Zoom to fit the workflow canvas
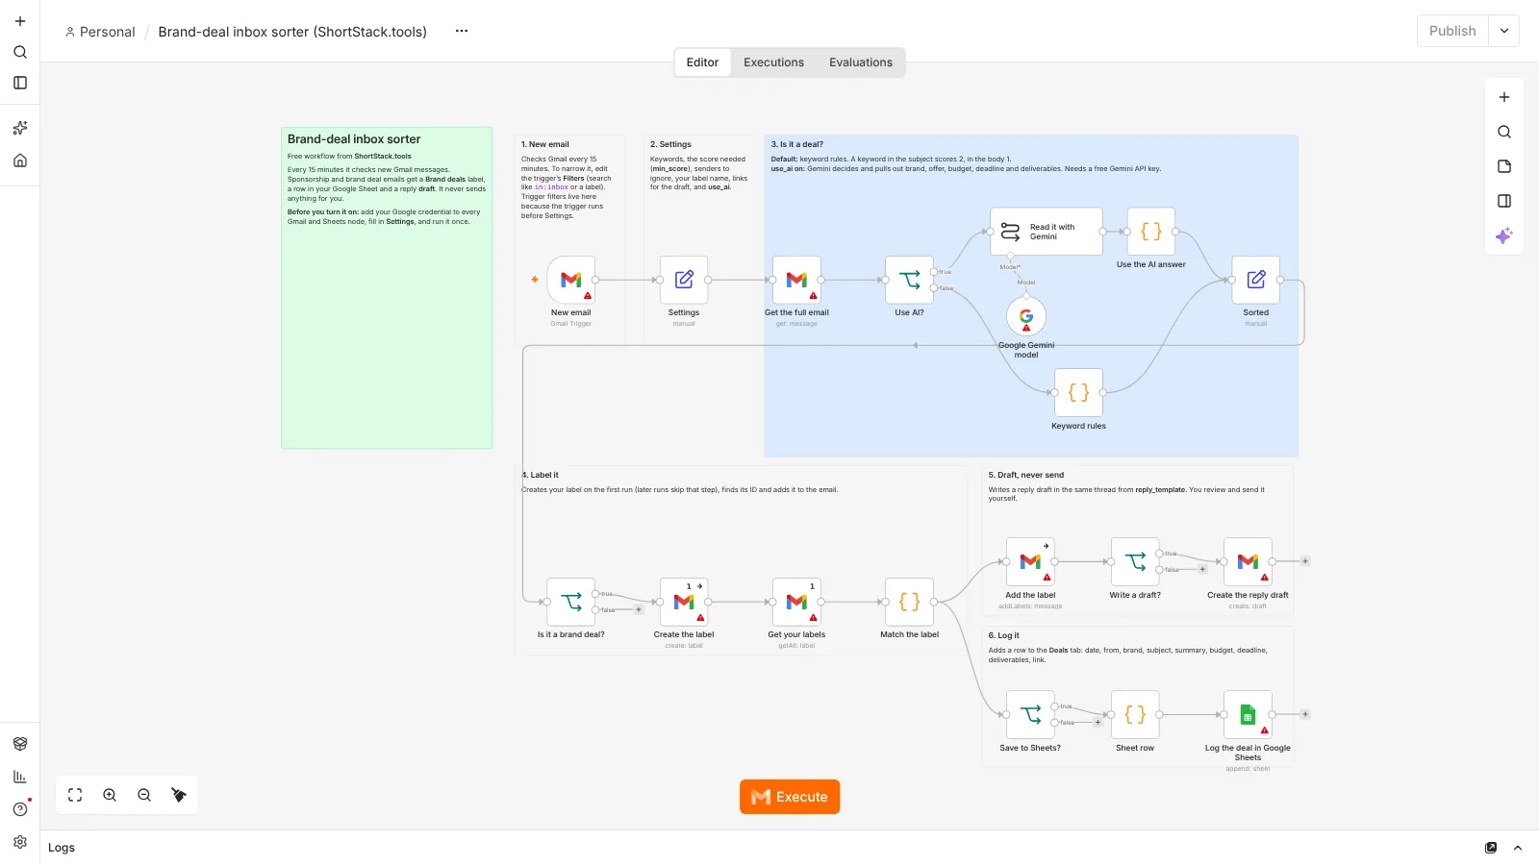The width and height of the screenshot is (1539, 865). coord(75,795)
